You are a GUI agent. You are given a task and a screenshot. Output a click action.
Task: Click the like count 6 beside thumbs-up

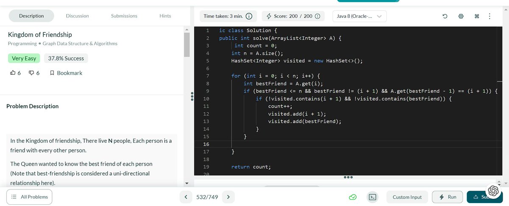click(19, 73)
